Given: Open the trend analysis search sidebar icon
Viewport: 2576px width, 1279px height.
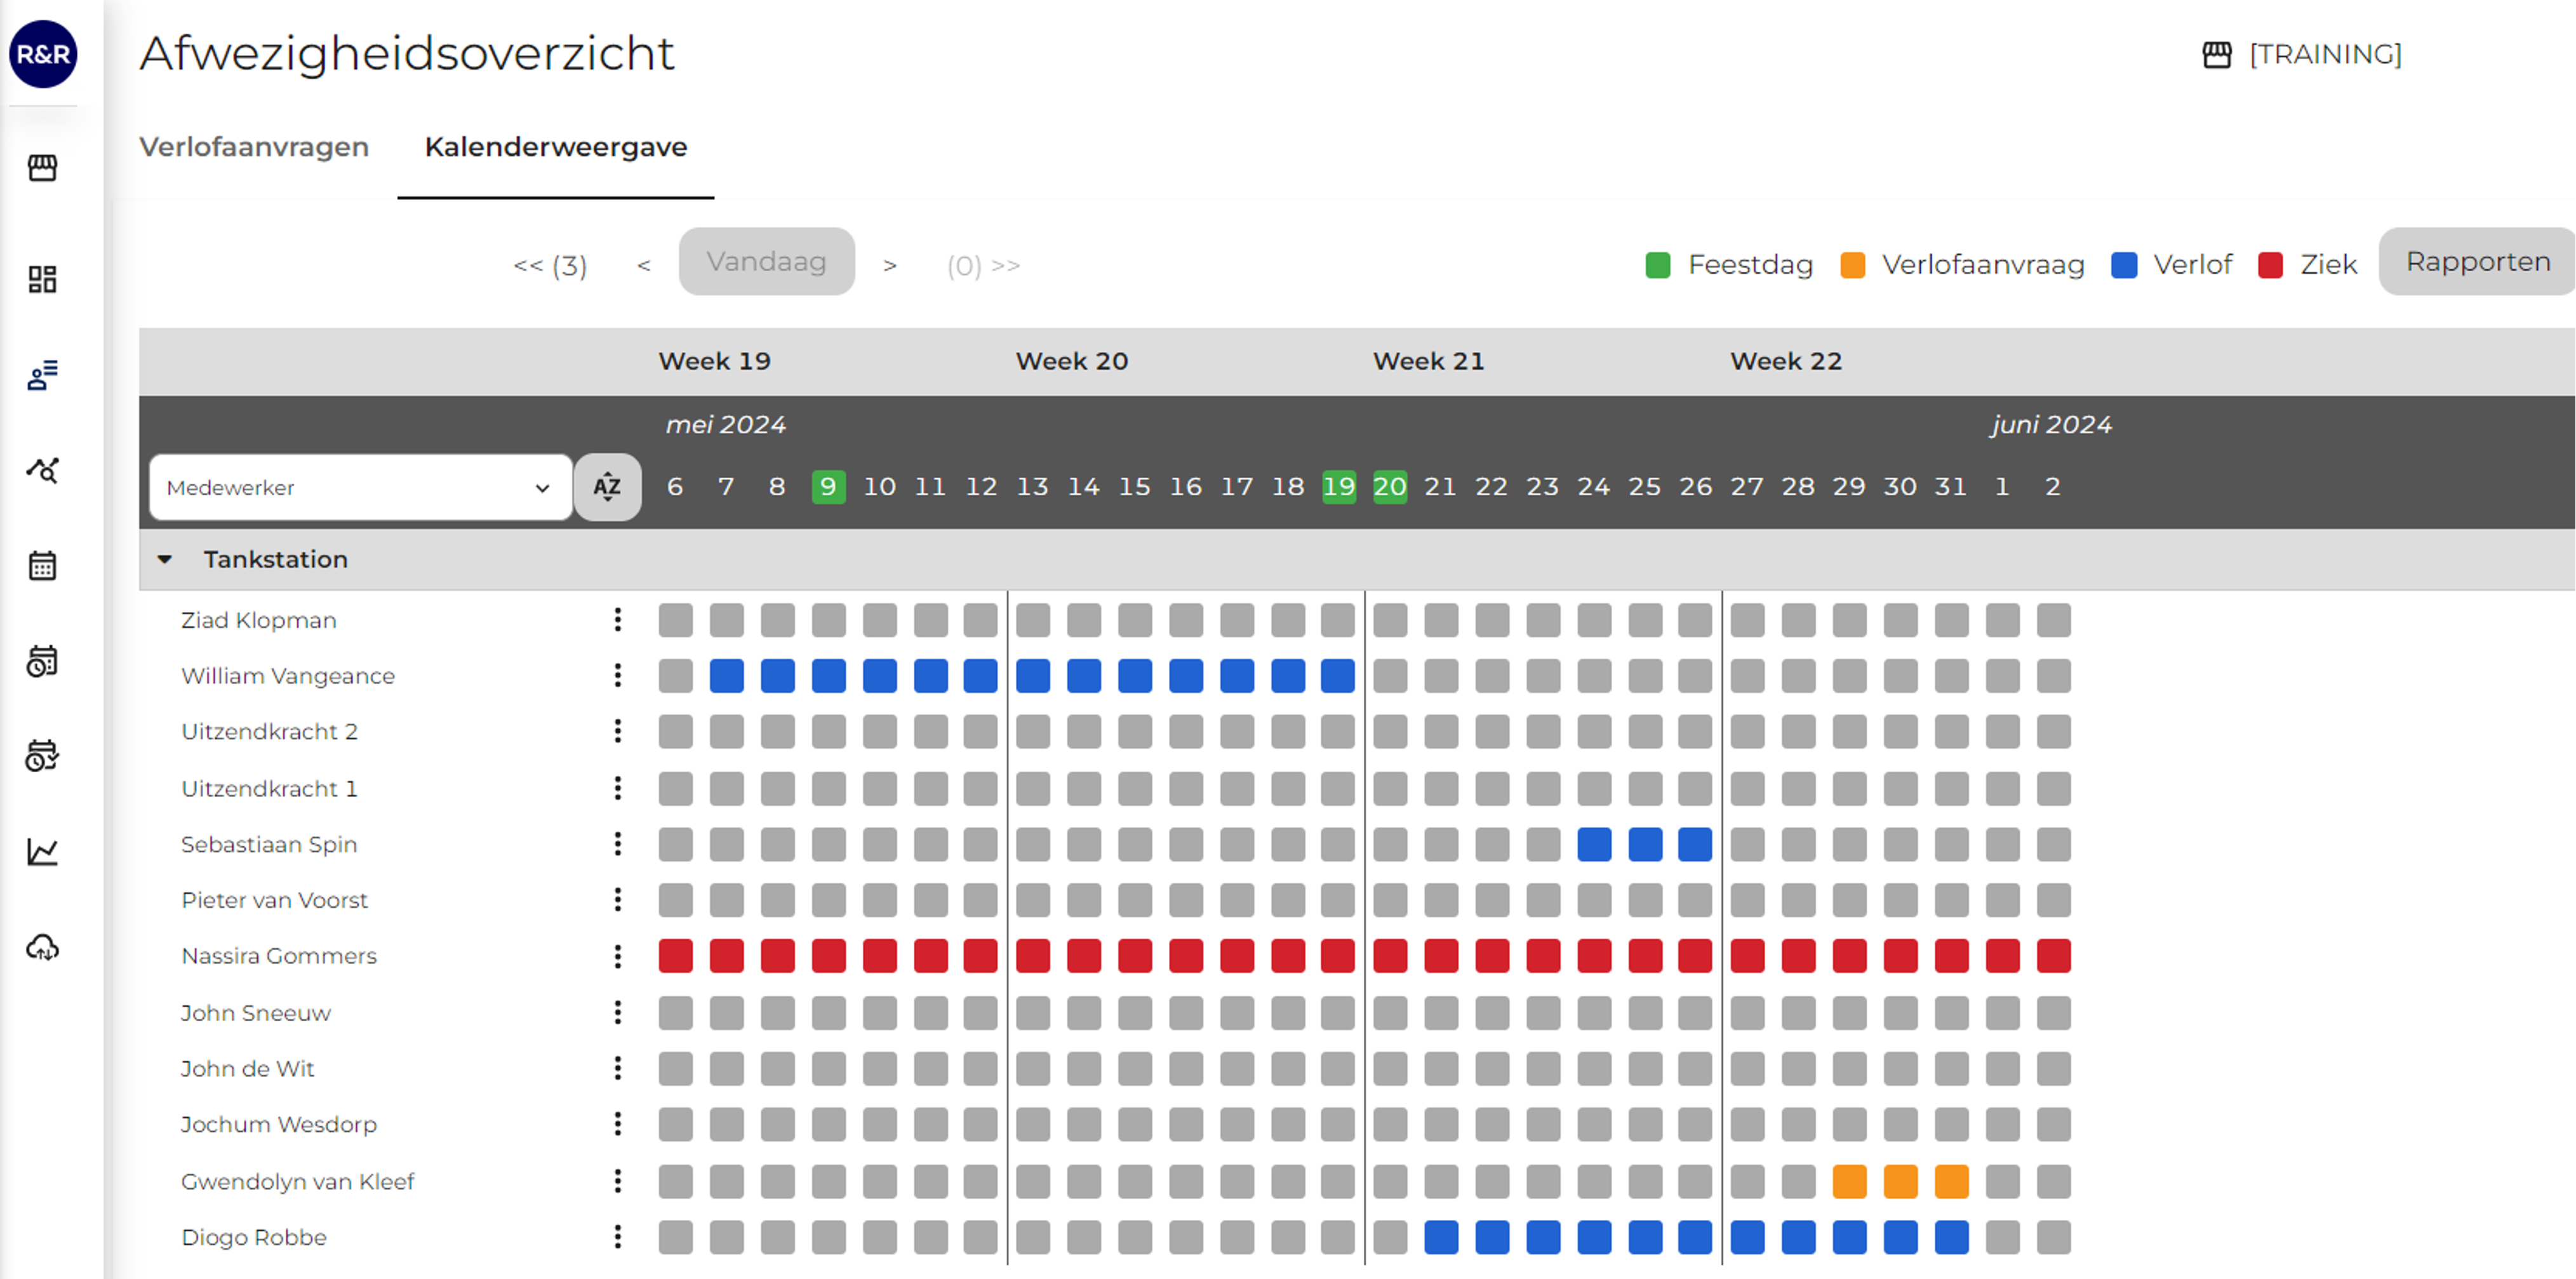Looking at the screenshot, I should (42, 469).
